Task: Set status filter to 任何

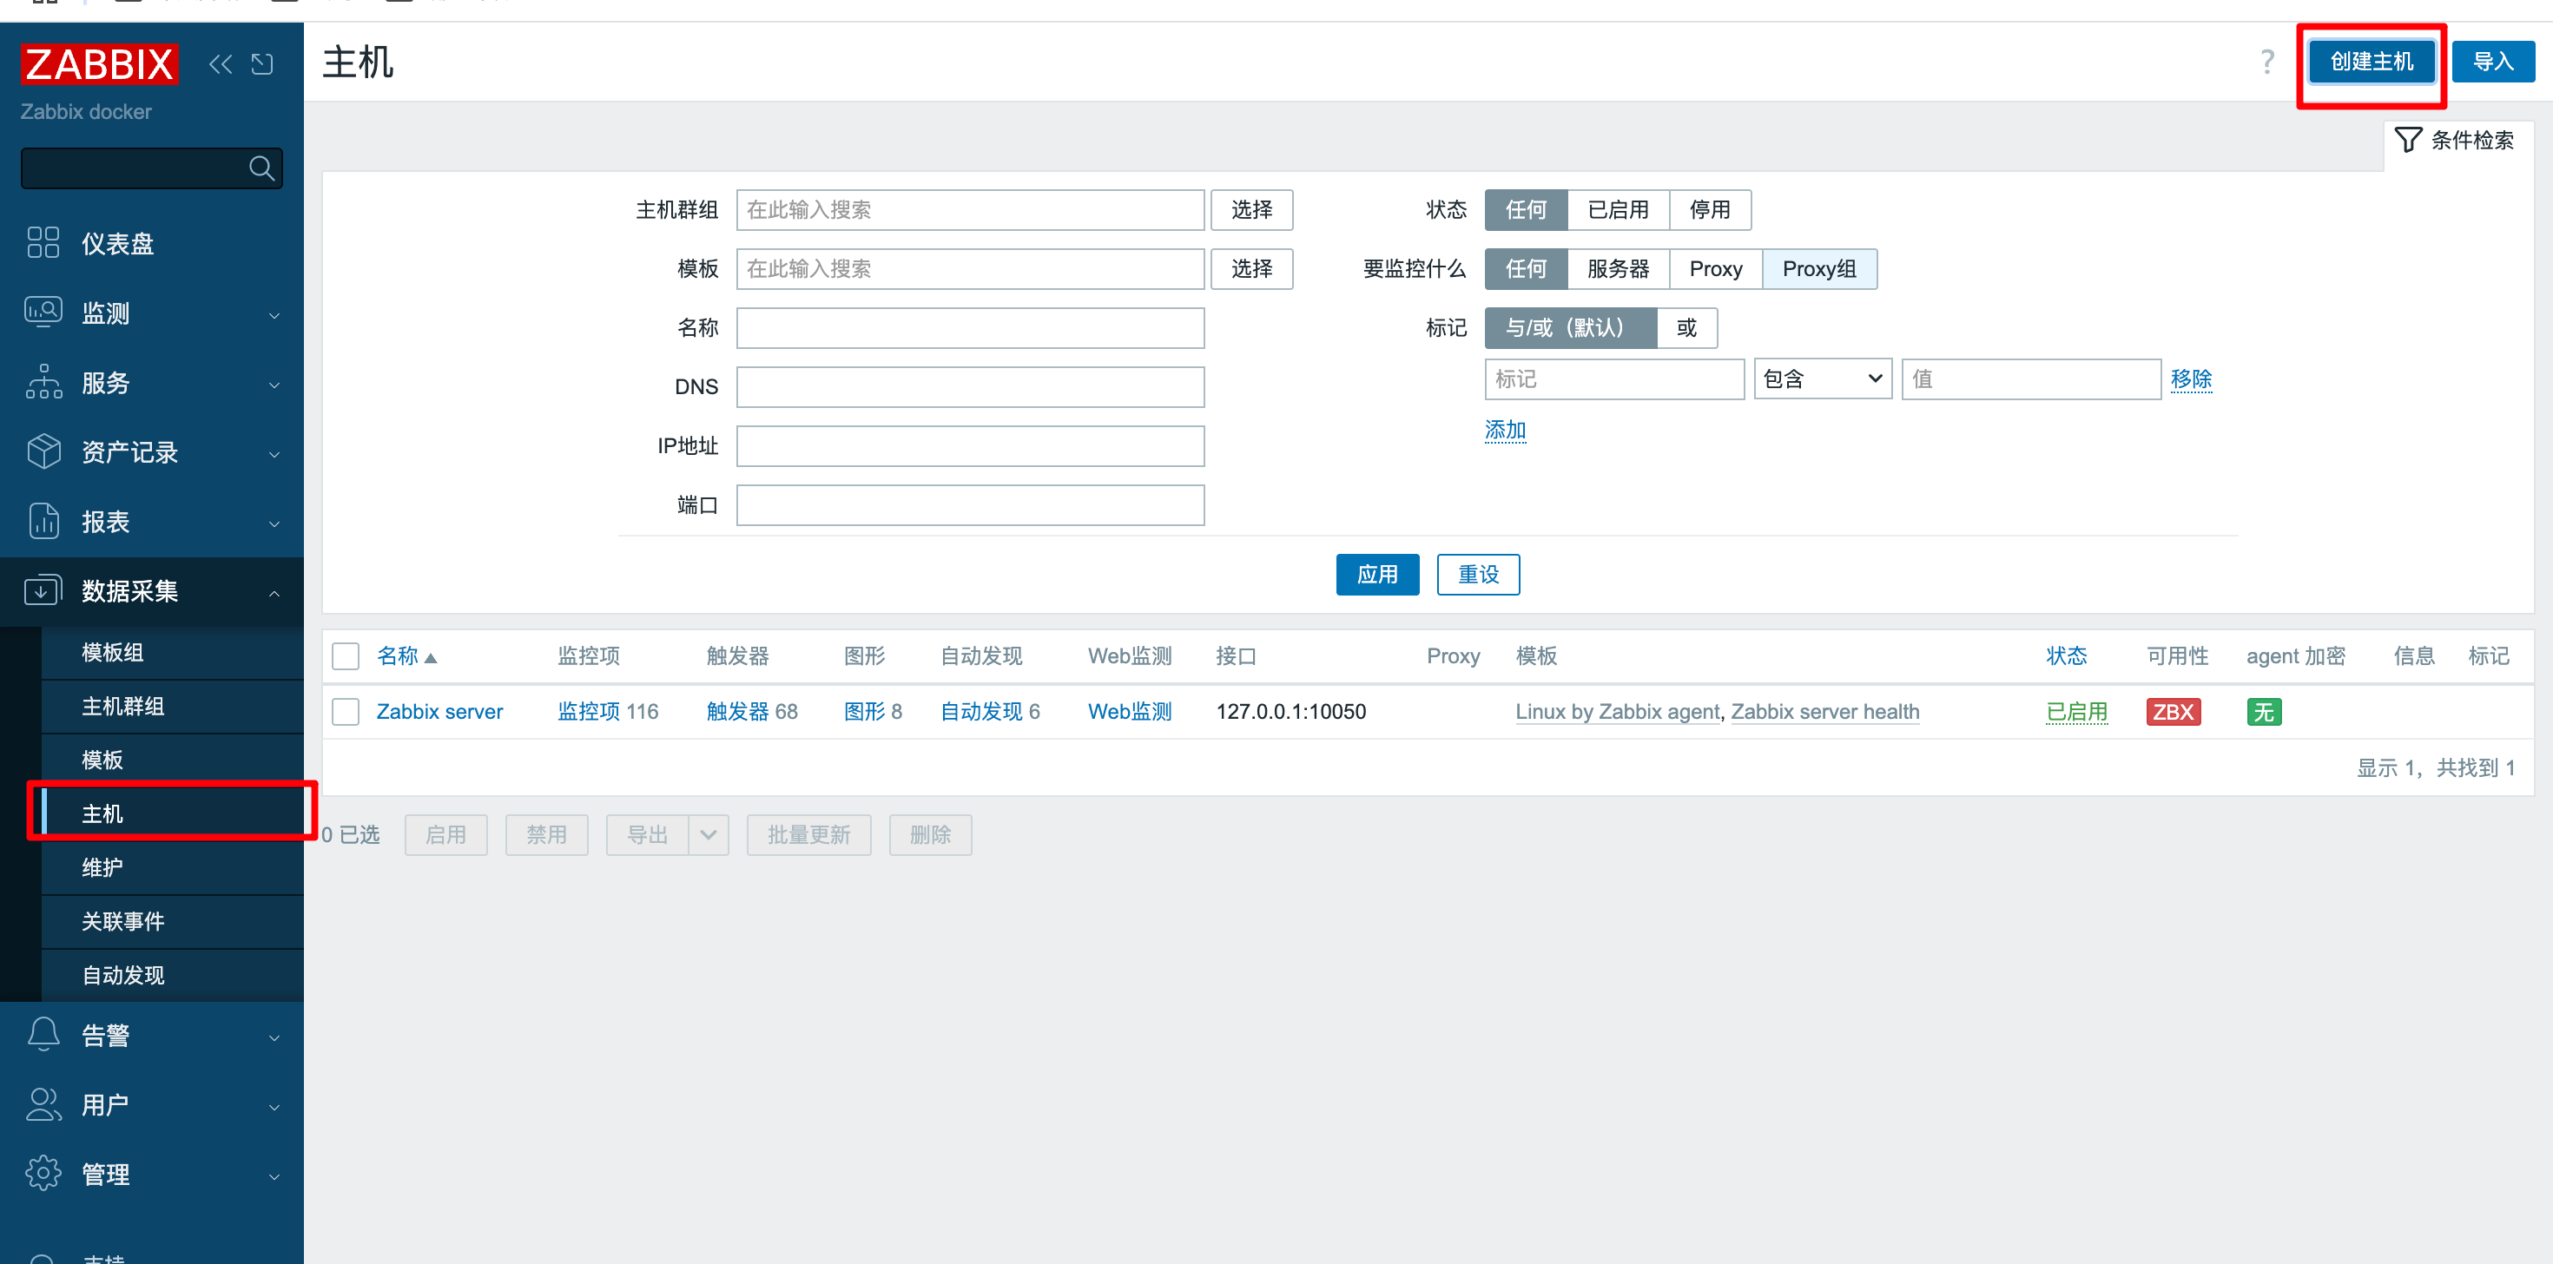Action: coord(1525,210)
